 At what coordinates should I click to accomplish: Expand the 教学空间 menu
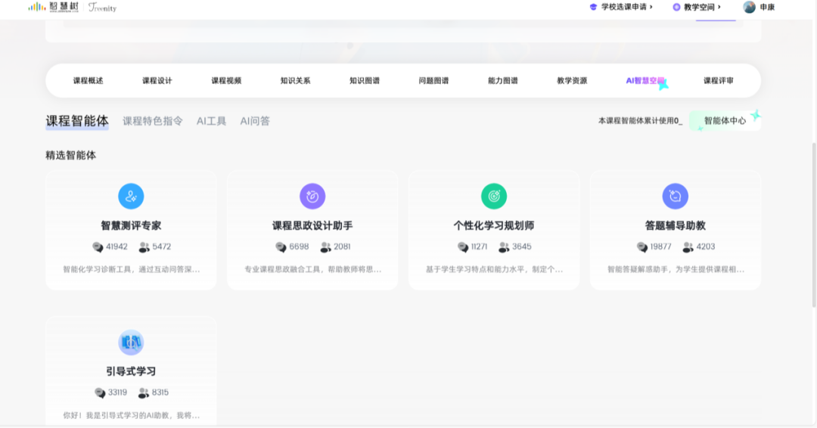697,8
